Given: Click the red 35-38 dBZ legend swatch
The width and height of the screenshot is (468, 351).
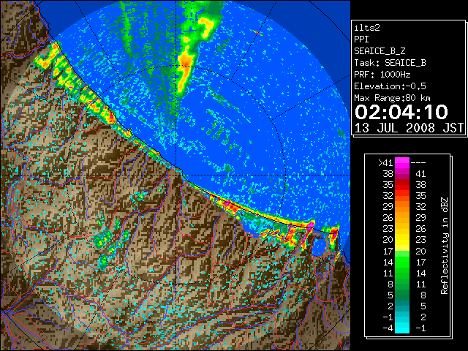Looking at the screenshot, I should 402,185.
